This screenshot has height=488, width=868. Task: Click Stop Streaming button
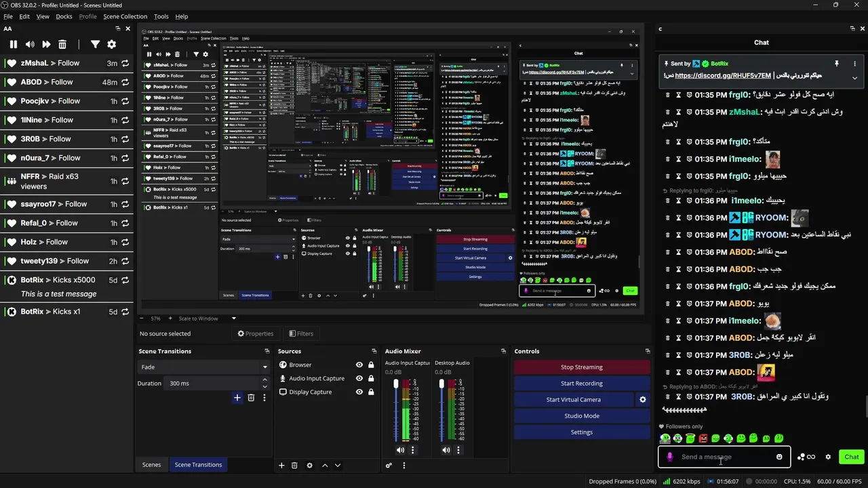coord(582,367)
